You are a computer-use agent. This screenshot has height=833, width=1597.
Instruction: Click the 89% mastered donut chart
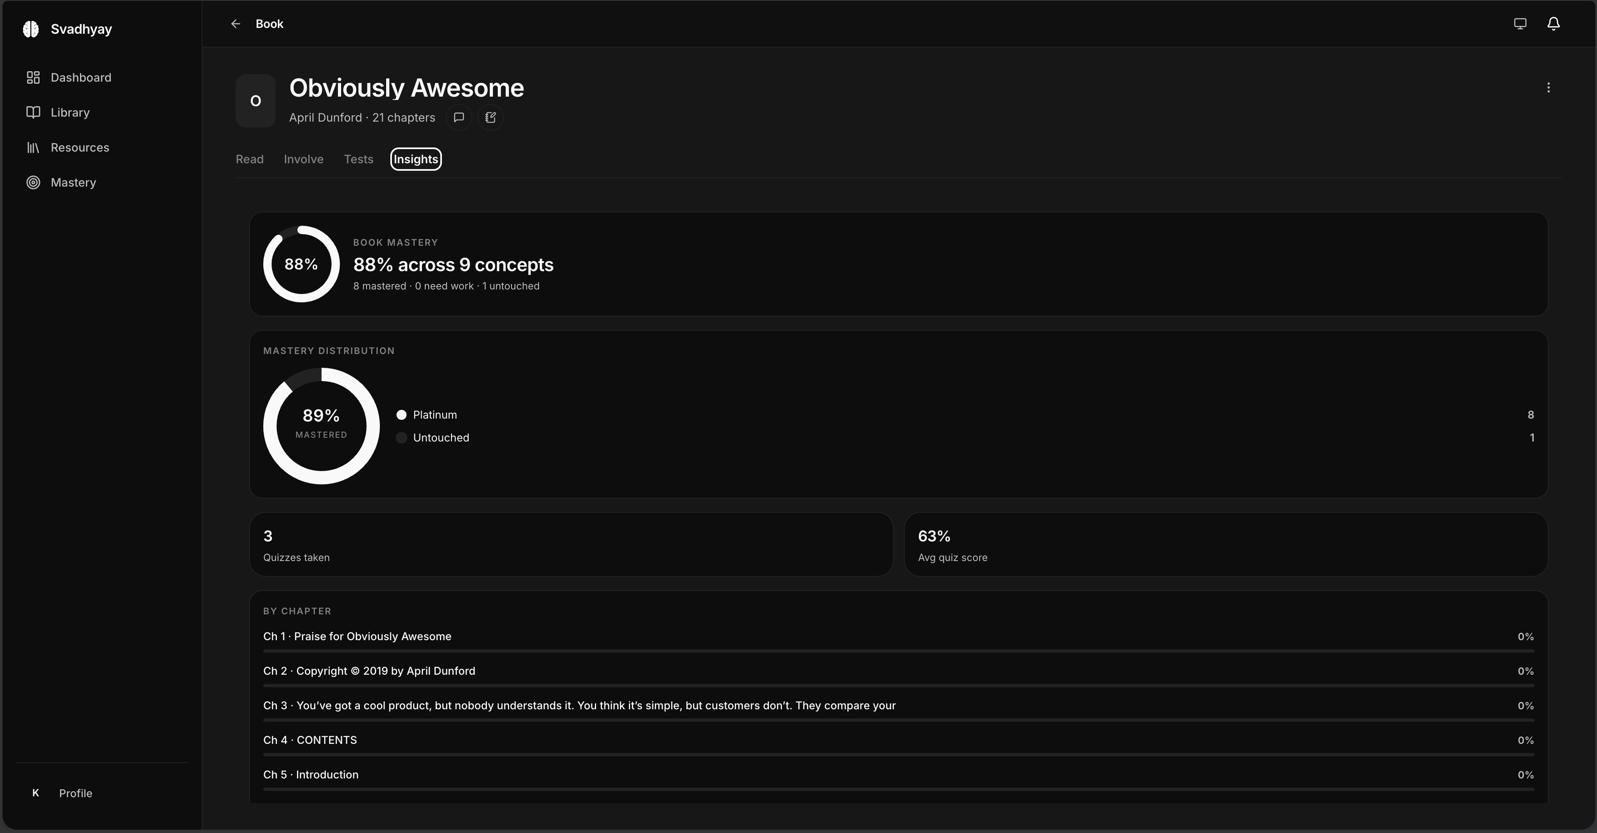click(x=321, y=426)
